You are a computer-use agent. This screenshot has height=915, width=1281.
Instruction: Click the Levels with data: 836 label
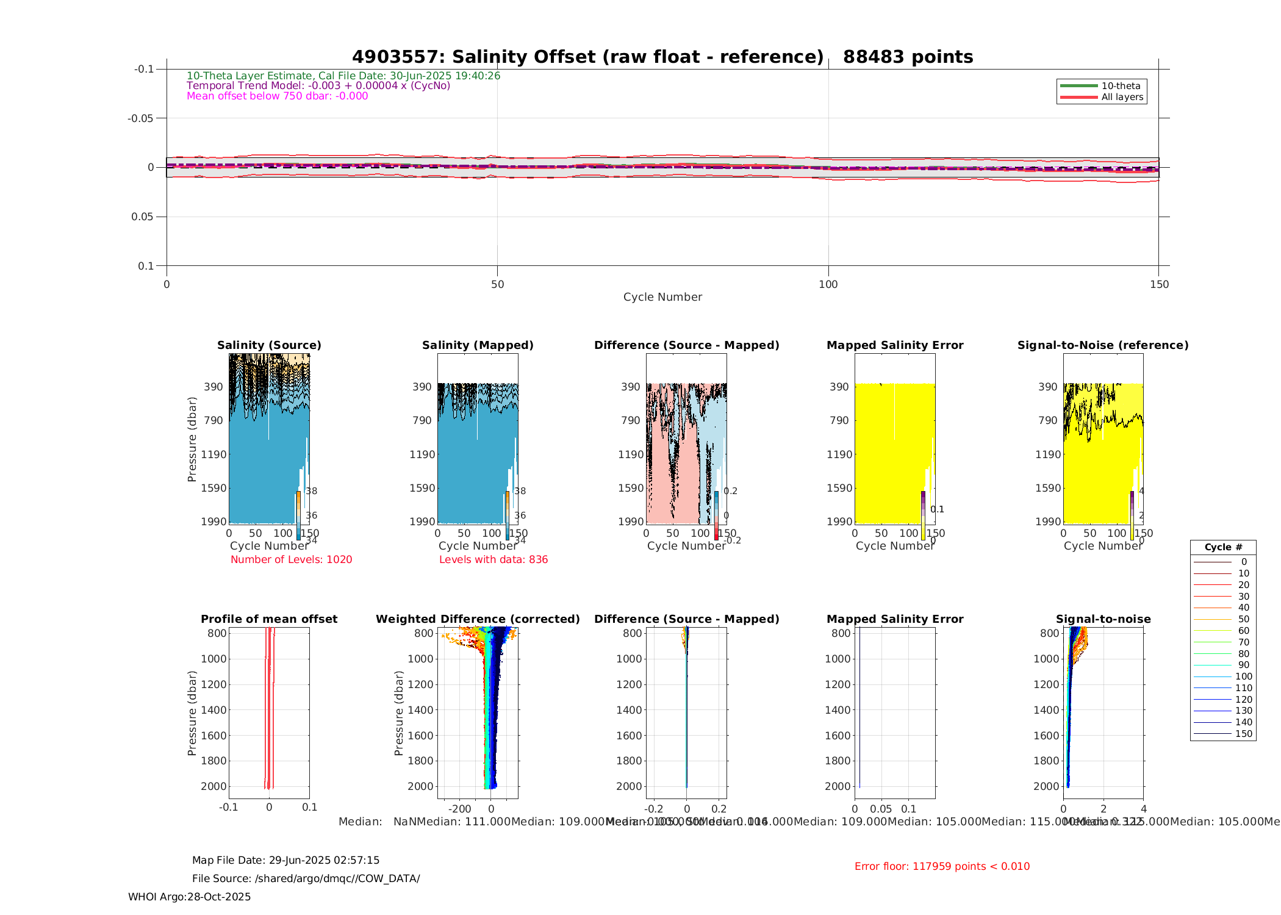(x=493, y=559)
